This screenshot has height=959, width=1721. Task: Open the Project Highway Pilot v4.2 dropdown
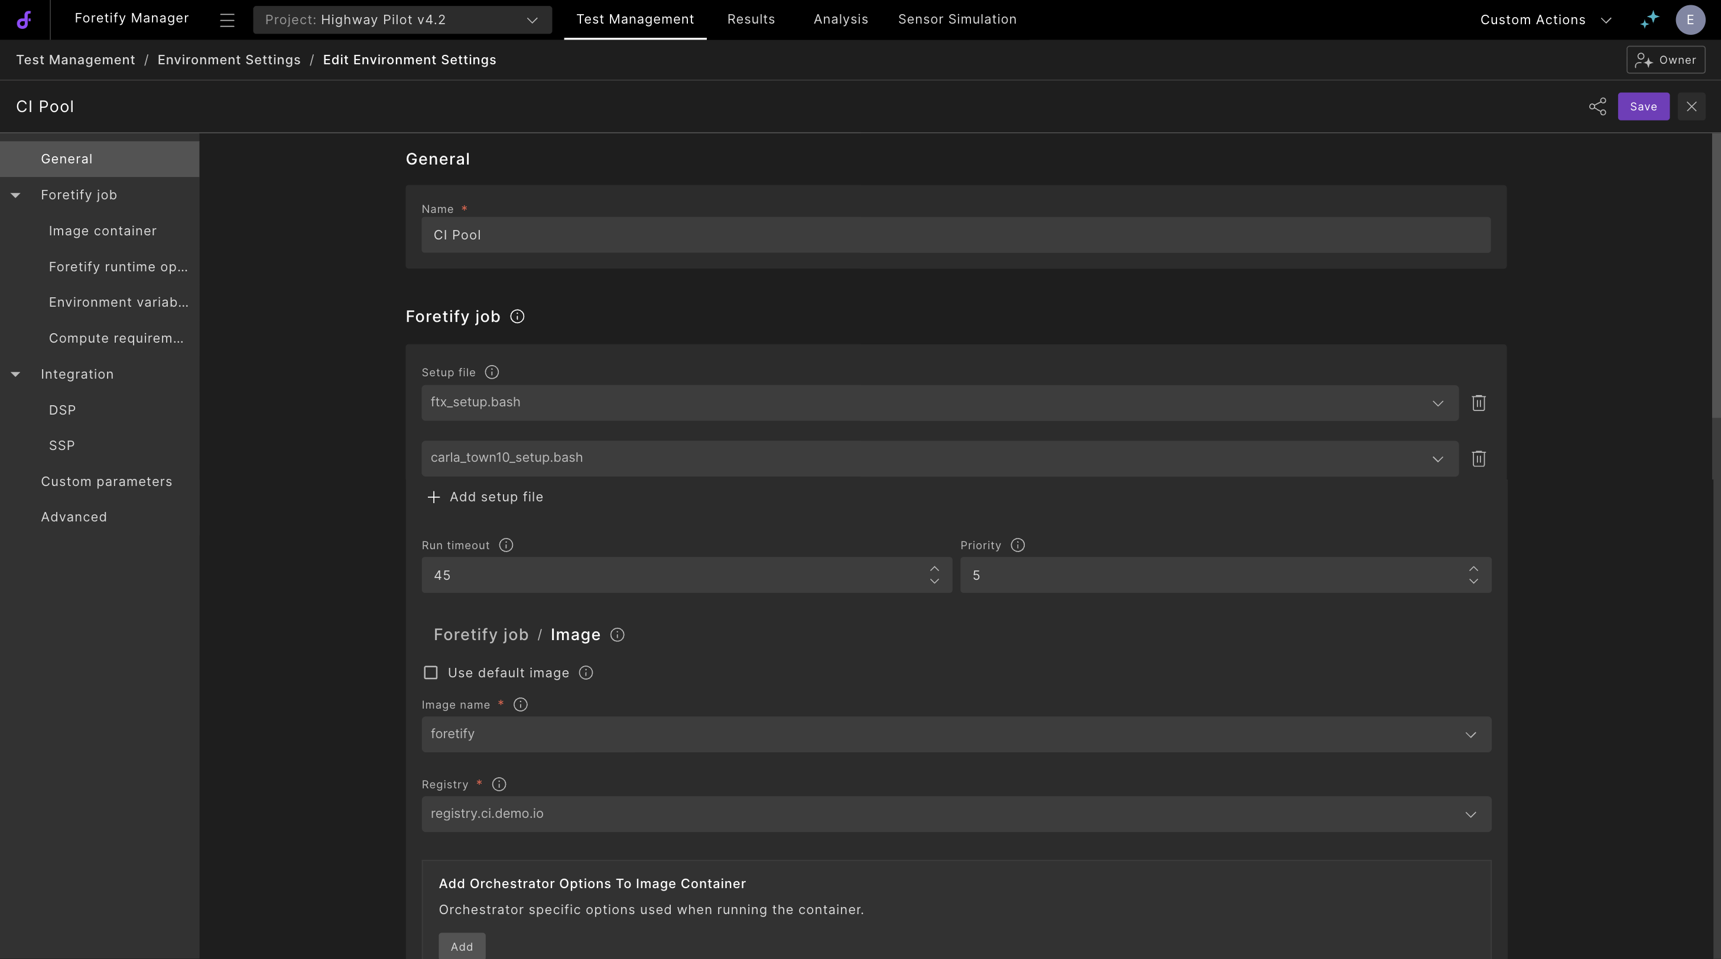pos(402,20)
